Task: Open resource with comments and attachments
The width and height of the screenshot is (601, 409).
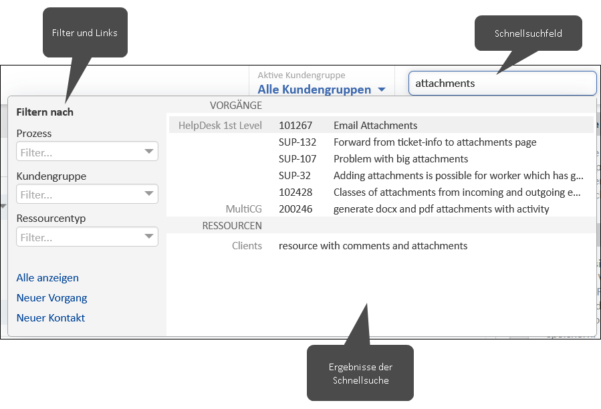Action: 381,246
